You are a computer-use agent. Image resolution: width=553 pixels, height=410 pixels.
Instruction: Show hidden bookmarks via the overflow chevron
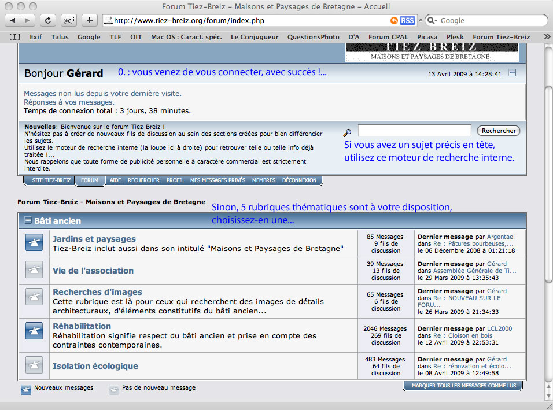[546, 37]
